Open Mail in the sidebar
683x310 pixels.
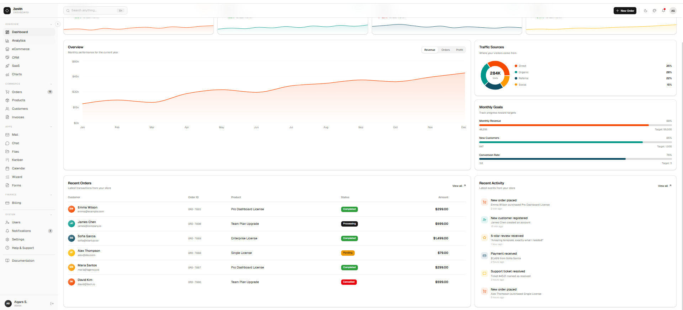29,135
